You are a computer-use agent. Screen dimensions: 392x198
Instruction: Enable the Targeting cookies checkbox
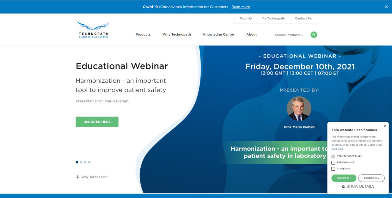(x=333, y=169)
